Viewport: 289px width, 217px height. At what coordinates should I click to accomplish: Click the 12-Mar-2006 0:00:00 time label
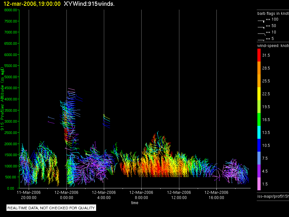[66, 195]
